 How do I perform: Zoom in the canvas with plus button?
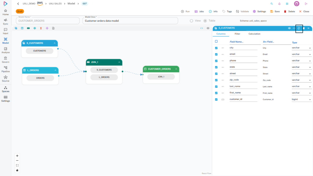[17, 156]
